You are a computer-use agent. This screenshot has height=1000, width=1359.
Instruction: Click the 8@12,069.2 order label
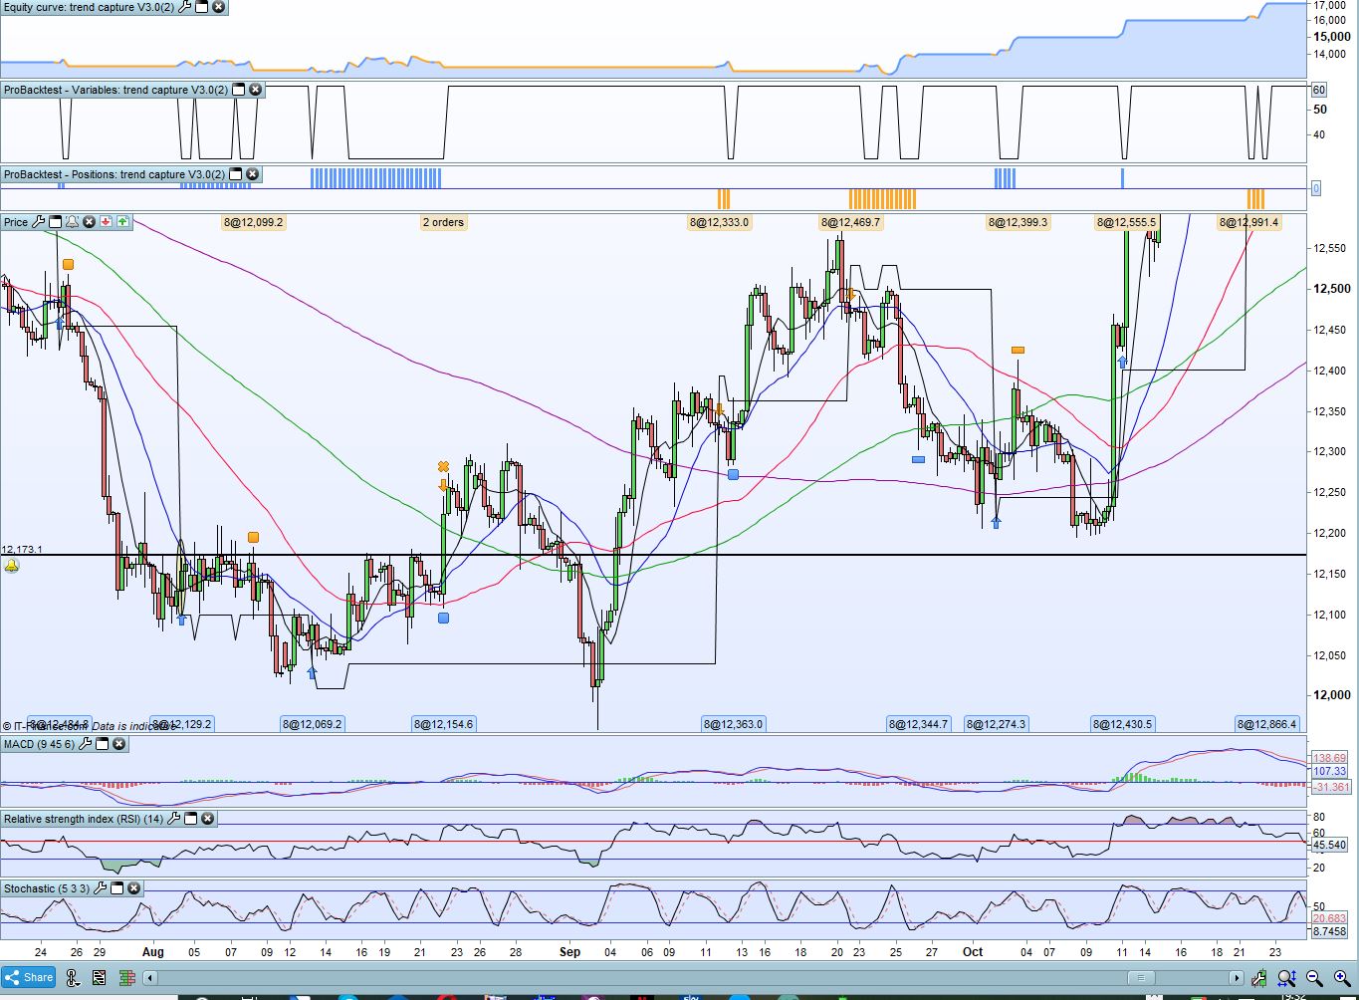[x=312, y=724]
